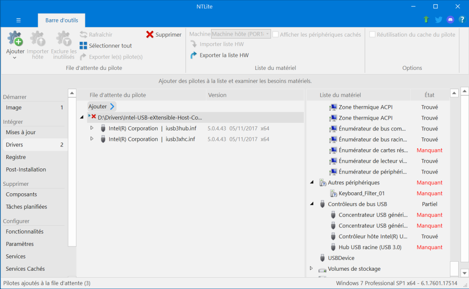Open the hamburger menu icon
This screenshot has height=289, width=469.
[18, 20]
